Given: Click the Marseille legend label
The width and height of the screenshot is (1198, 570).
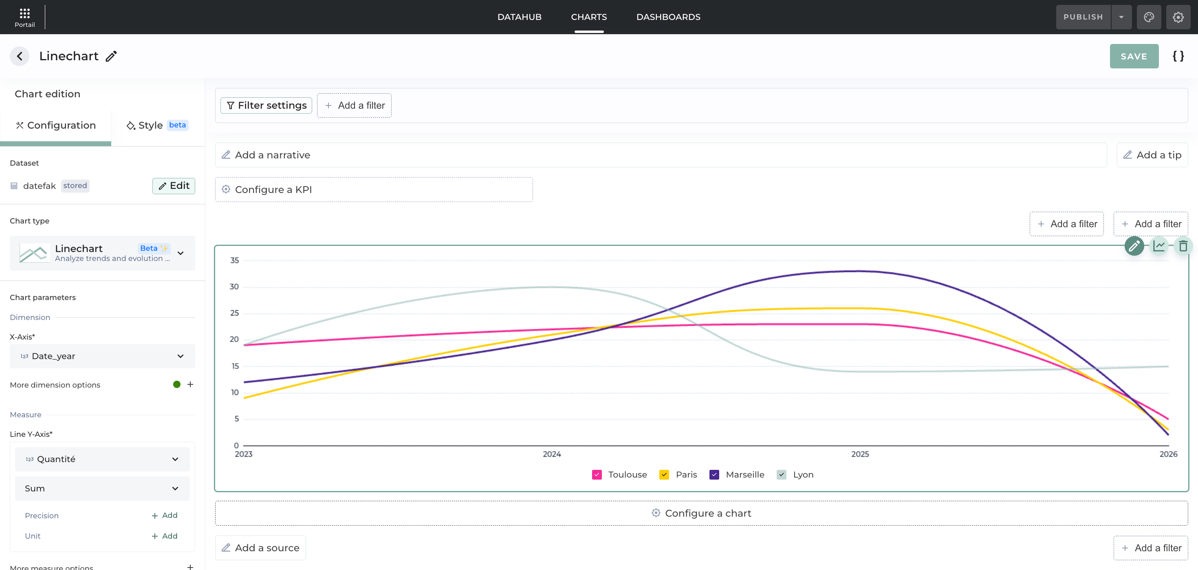Looking at the screenshot, I should tap(744, 474).
